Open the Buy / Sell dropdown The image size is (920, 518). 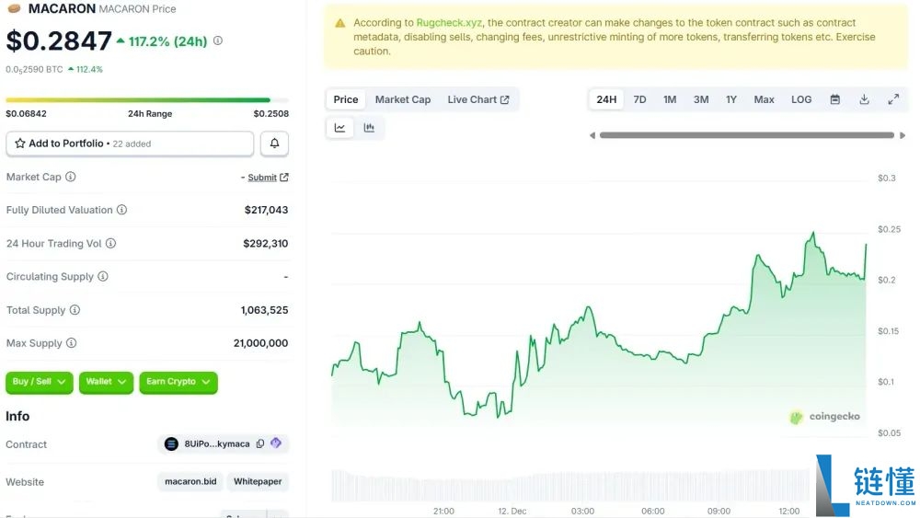coord(40,382)
